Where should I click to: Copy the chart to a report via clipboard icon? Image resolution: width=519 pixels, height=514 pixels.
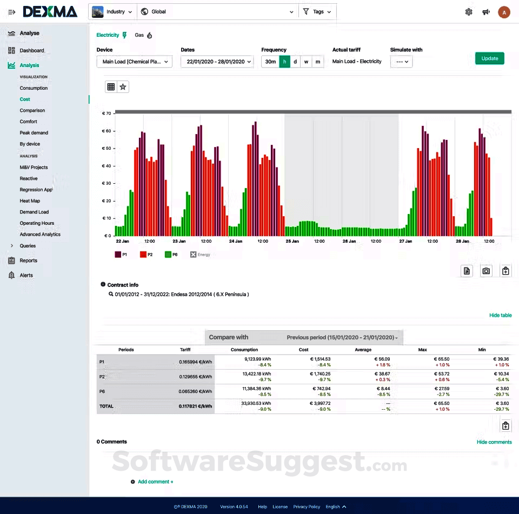[505, 271]
